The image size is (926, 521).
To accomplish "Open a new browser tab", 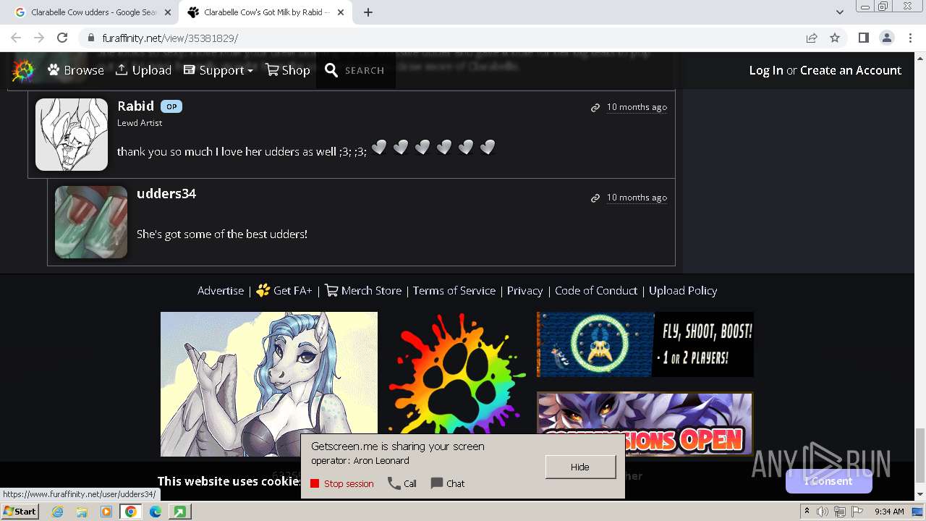I will [x=368, y=12].
